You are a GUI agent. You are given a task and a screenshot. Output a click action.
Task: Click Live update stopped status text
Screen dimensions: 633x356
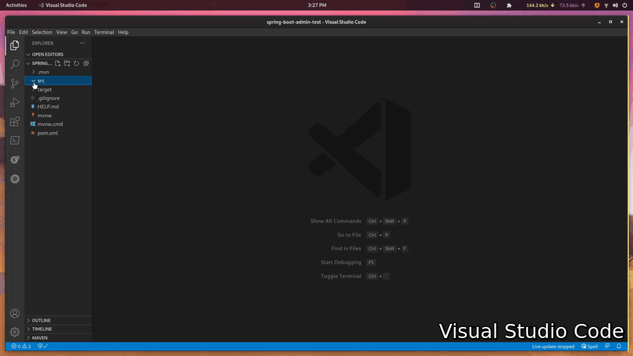(x=553, y=347)
